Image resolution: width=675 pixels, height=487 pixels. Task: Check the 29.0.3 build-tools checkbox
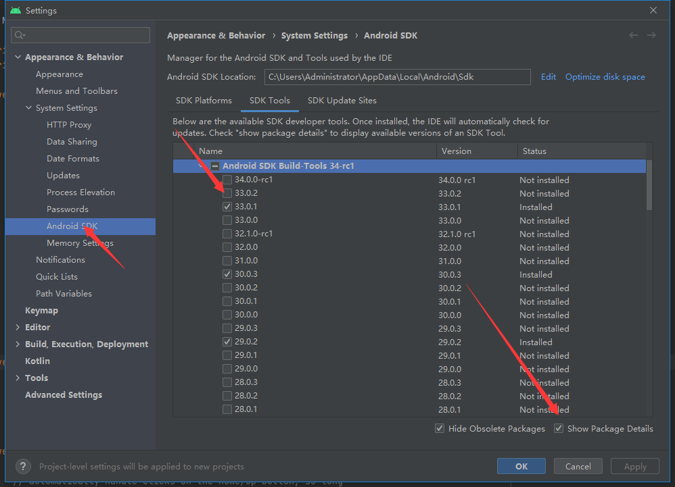point(227,328)
